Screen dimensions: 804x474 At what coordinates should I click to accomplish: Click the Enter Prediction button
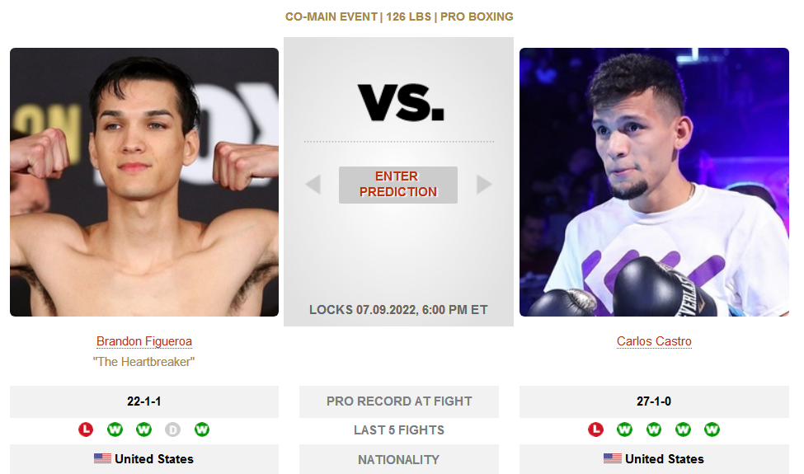(398, 185)
